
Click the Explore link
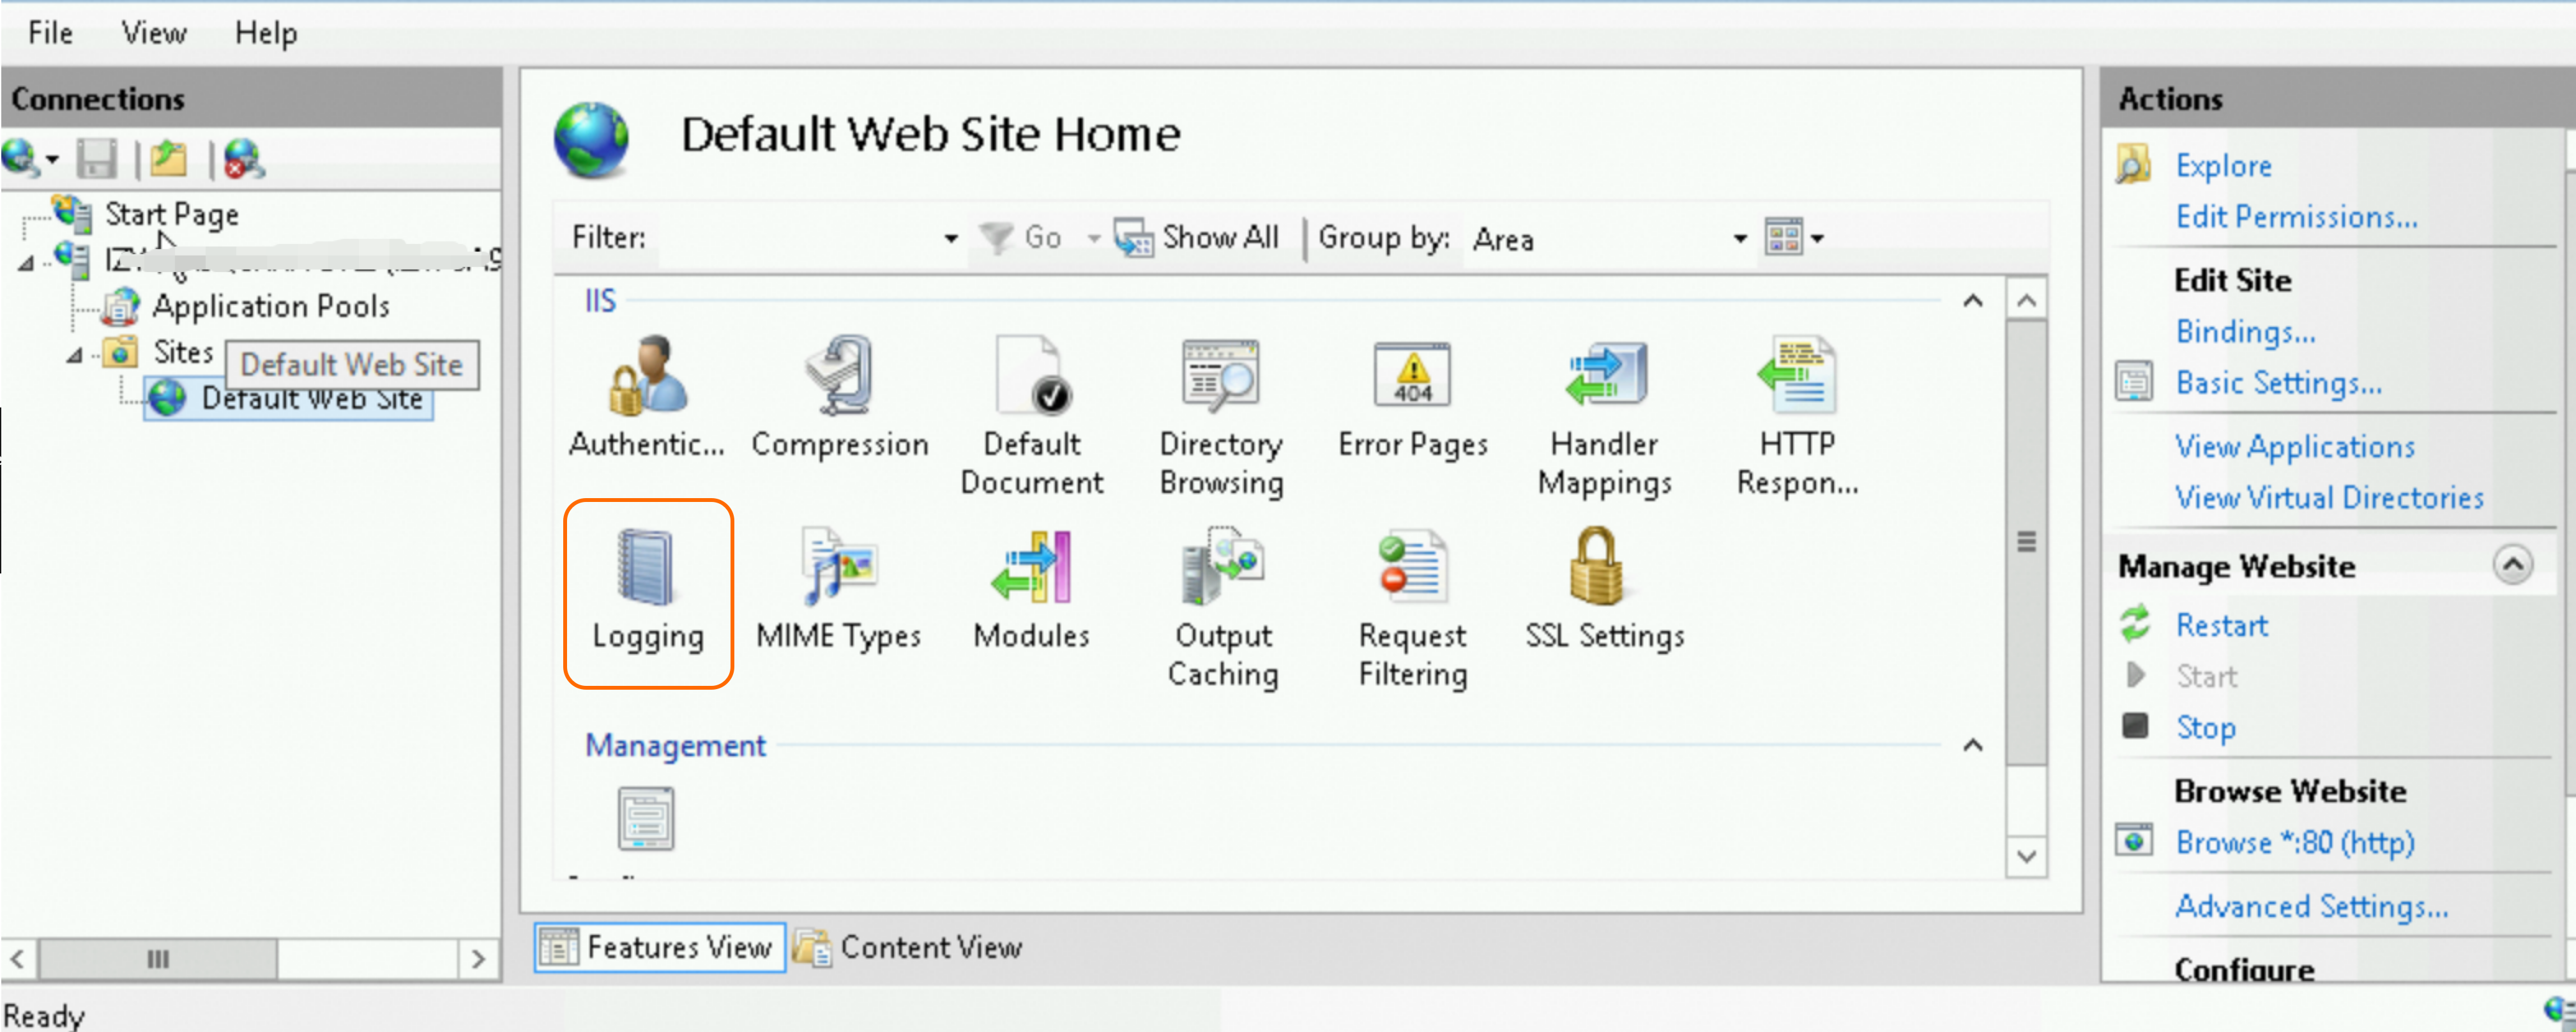point(2224,165)
